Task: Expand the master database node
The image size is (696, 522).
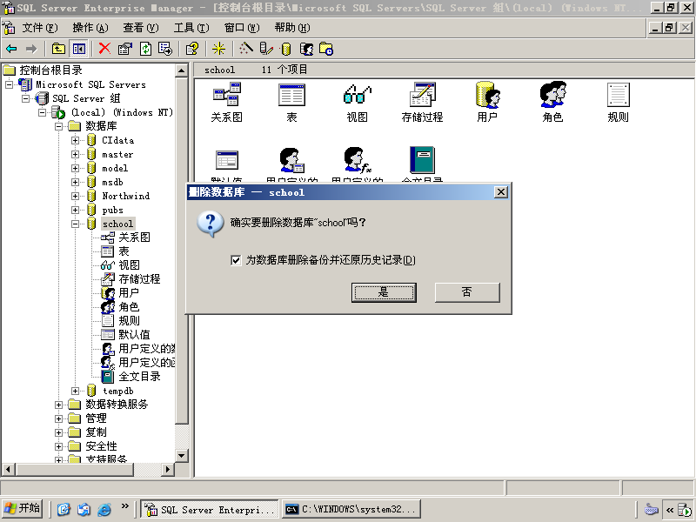Action: [x=75, y=155]
